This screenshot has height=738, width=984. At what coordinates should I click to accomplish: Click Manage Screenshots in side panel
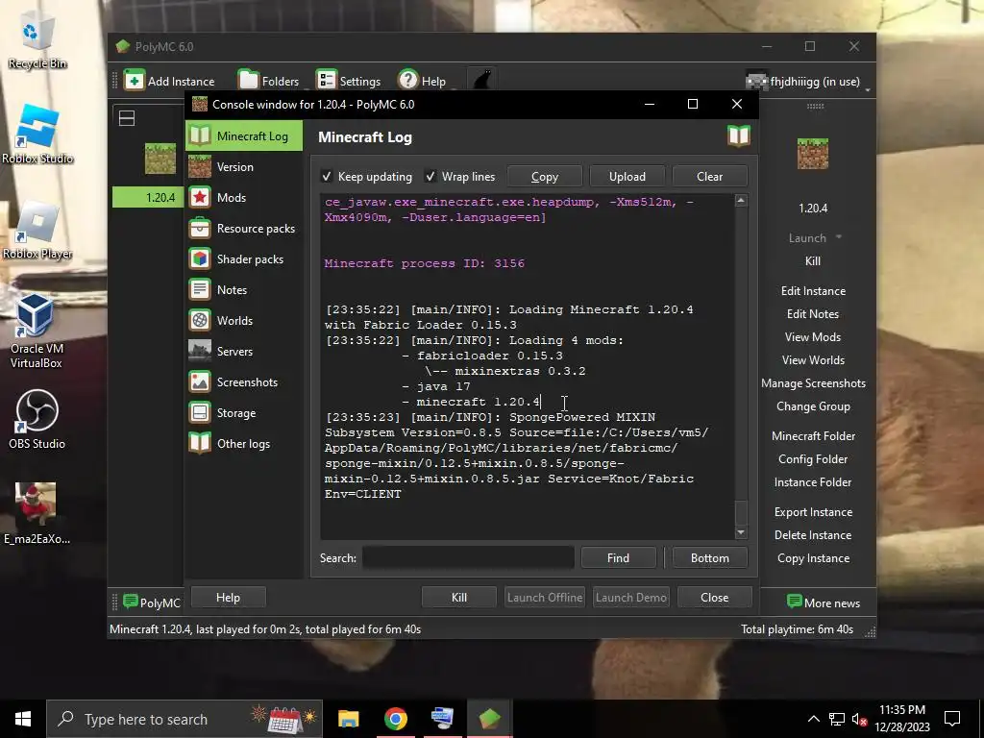pos(813,383)
